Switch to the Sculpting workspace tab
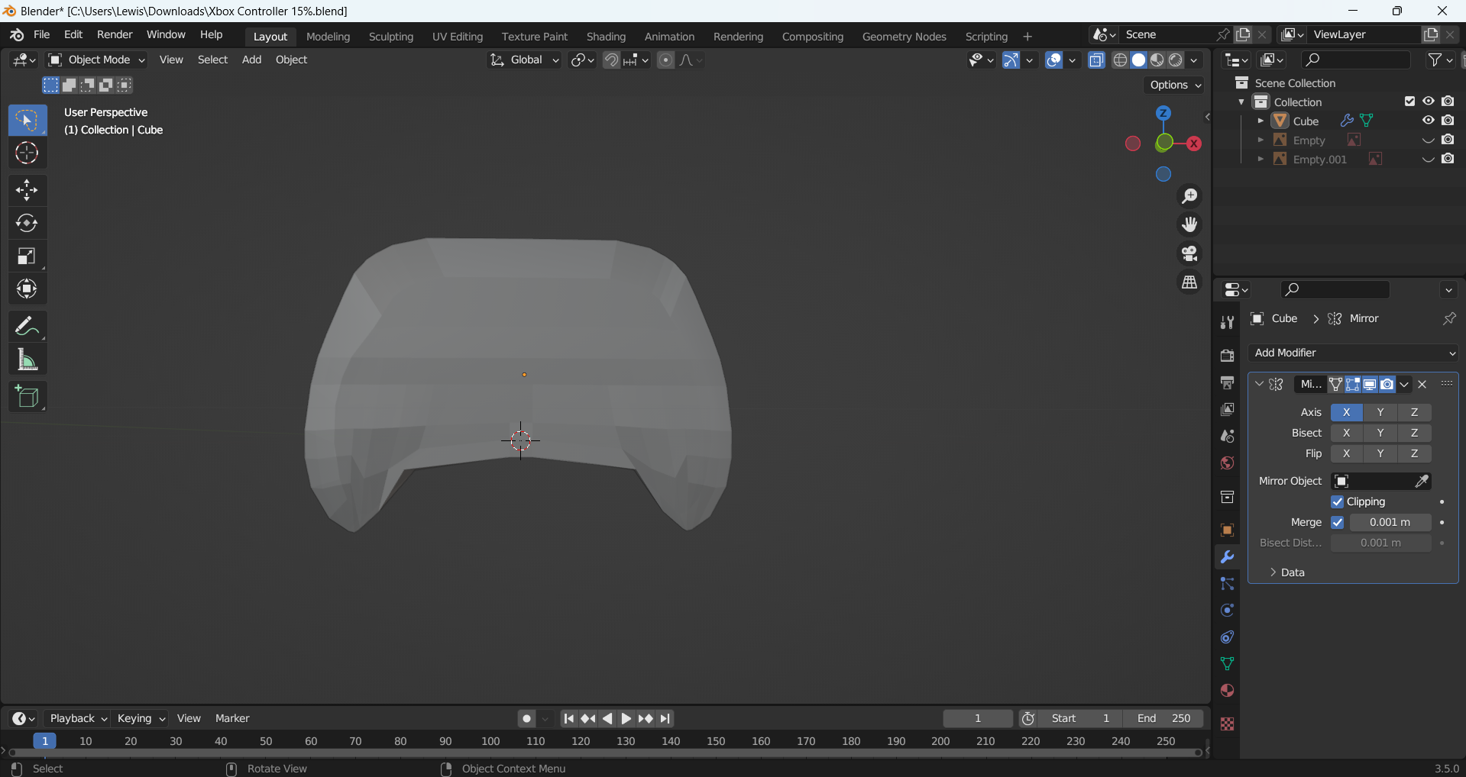1466x777 pixels. (x=390, y=37)
